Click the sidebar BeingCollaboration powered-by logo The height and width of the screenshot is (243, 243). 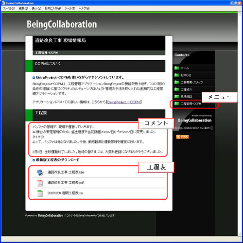coord(195,121)
